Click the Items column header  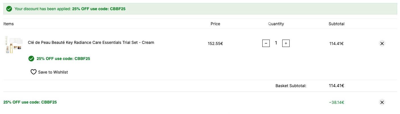9,24
